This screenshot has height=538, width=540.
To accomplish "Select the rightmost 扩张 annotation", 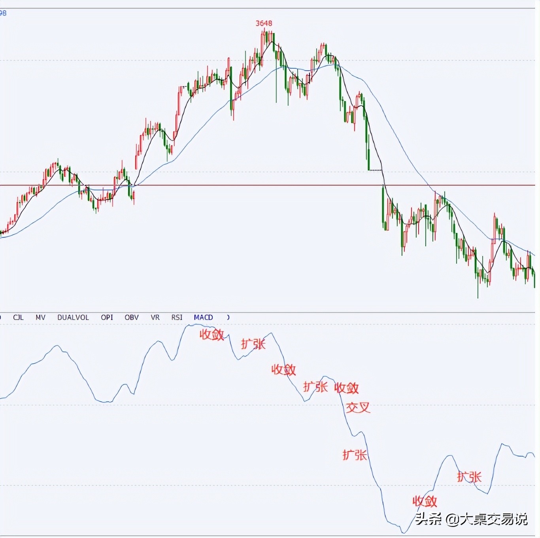I will [x=469, y=477].
